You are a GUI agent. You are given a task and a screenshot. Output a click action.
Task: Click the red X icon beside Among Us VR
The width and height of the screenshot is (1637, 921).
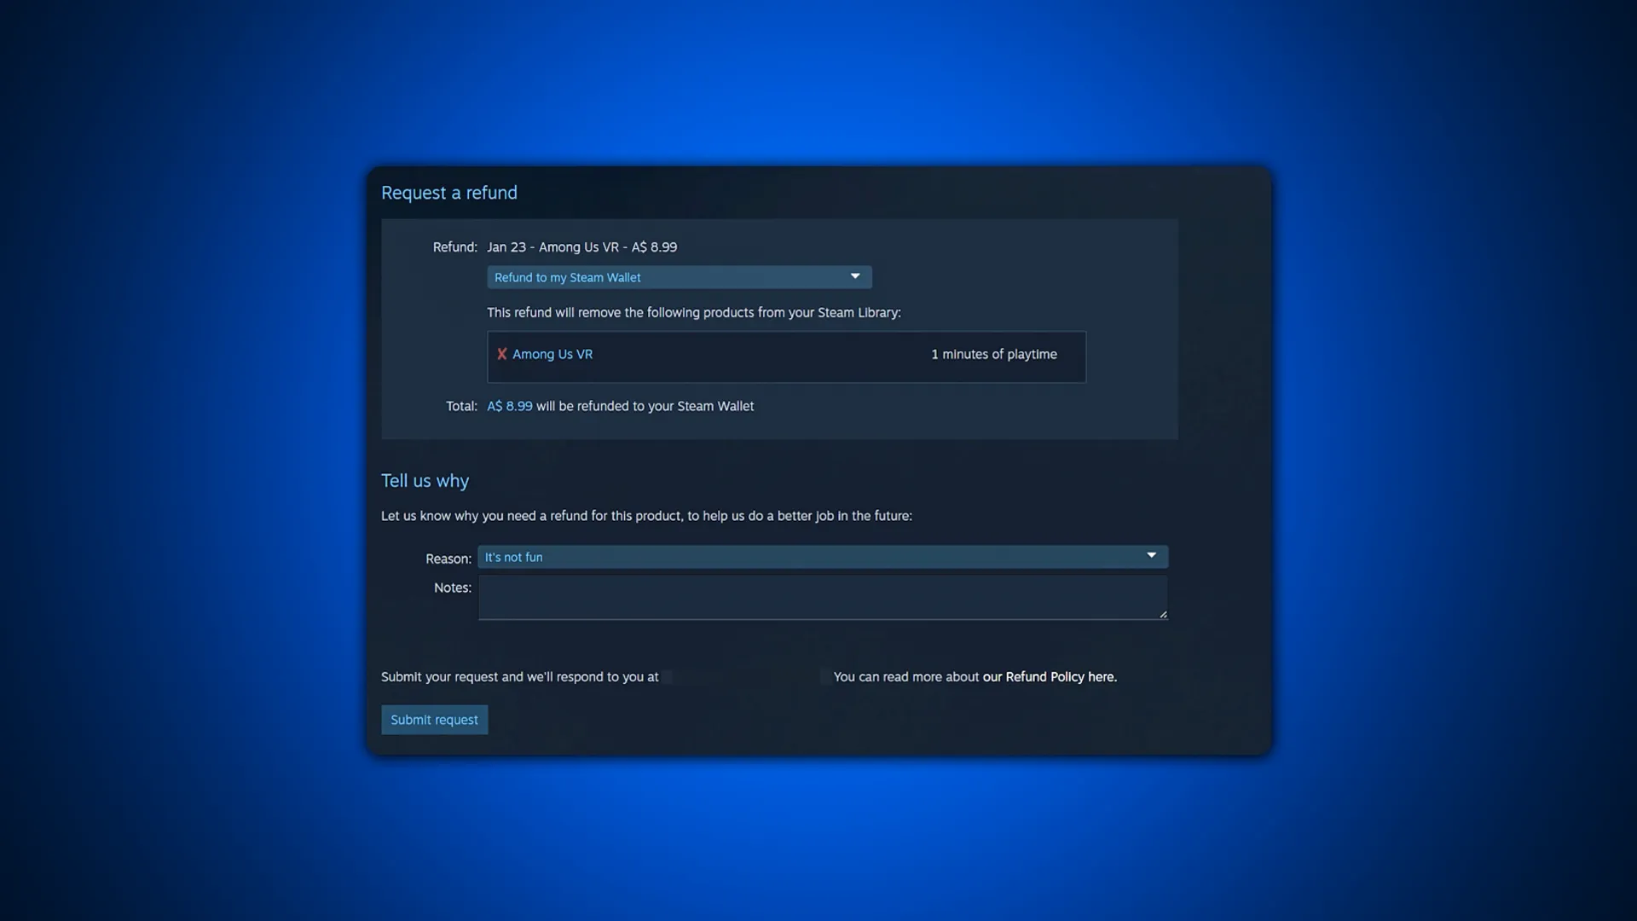point(501,355)
